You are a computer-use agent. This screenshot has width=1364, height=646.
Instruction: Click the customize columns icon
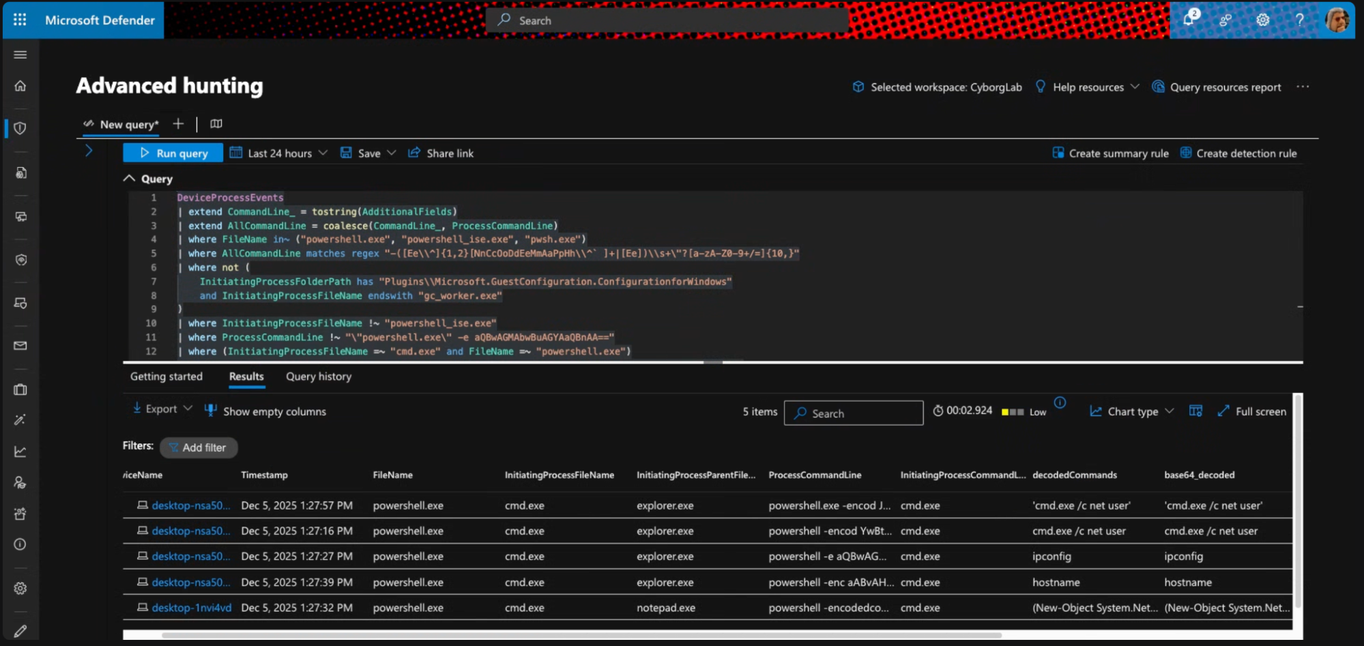(1195, 411)
